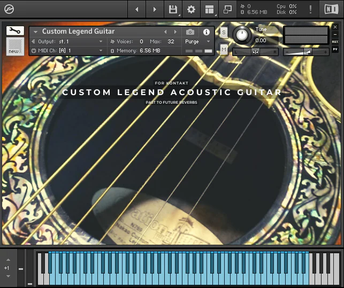Click the small minus icon below keyboard wheels
344x288 pixels.
(30, 284)
